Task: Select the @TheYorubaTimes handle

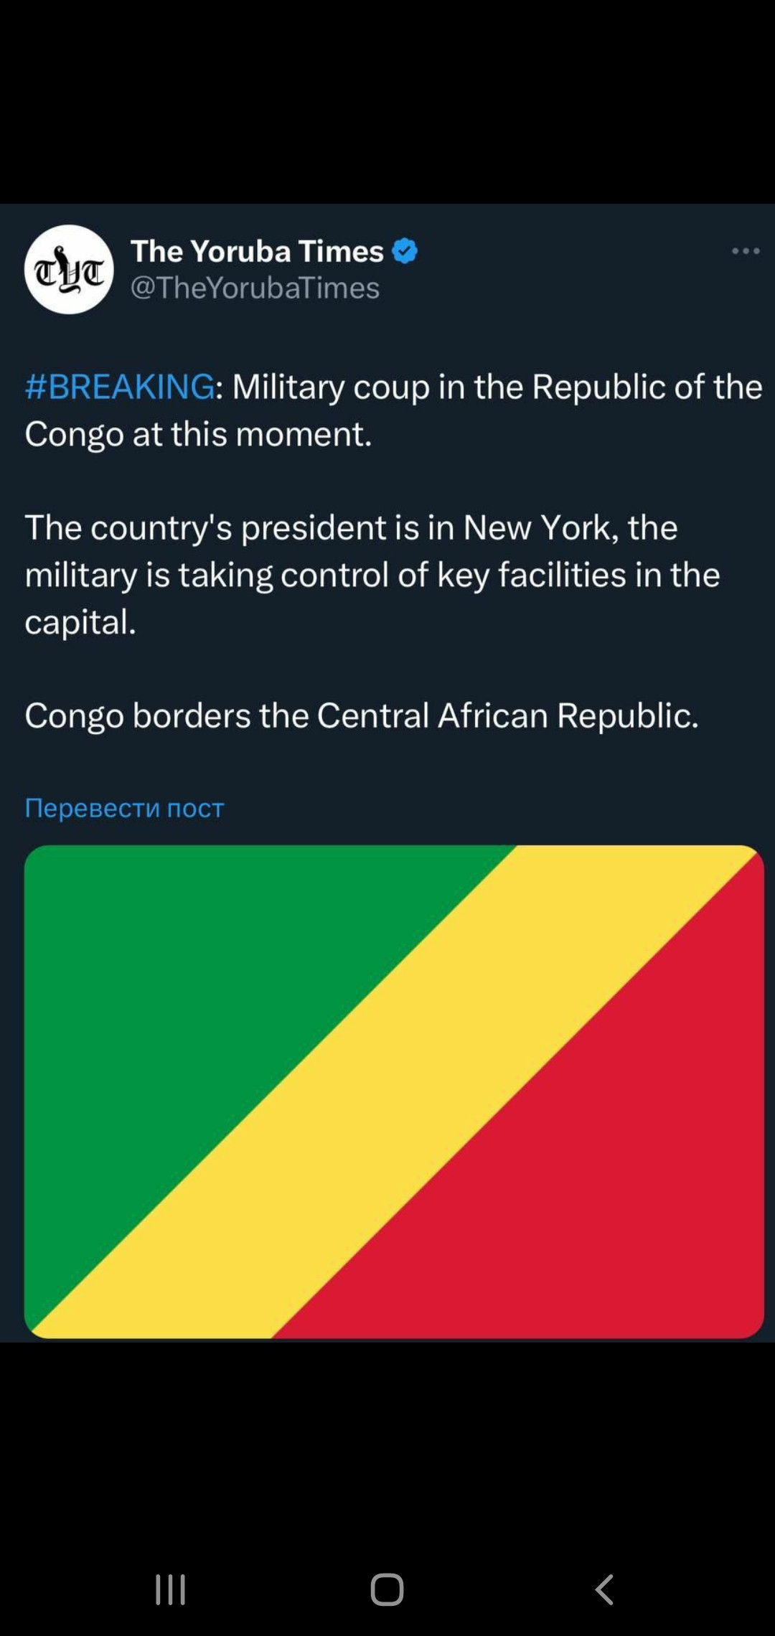Action: (x=255, y=288)
